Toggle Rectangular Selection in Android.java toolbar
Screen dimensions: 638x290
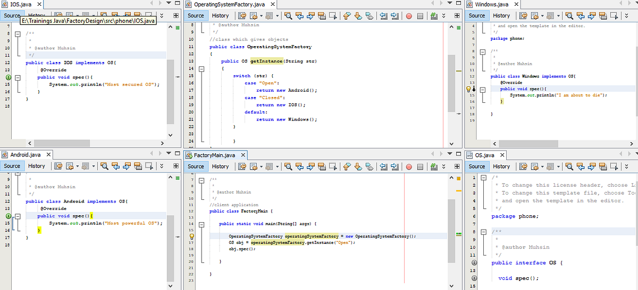click(x=149, y=166)
